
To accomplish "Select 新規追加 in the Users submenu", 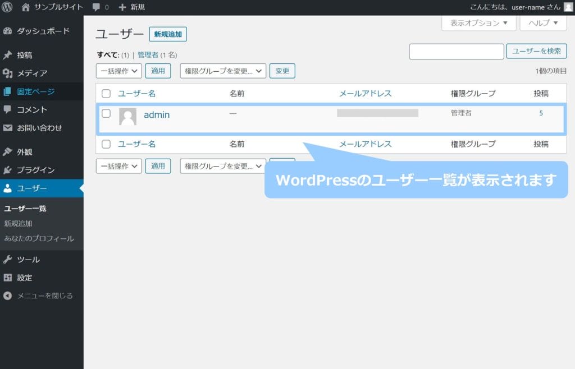I will click(x=18, y=223).
